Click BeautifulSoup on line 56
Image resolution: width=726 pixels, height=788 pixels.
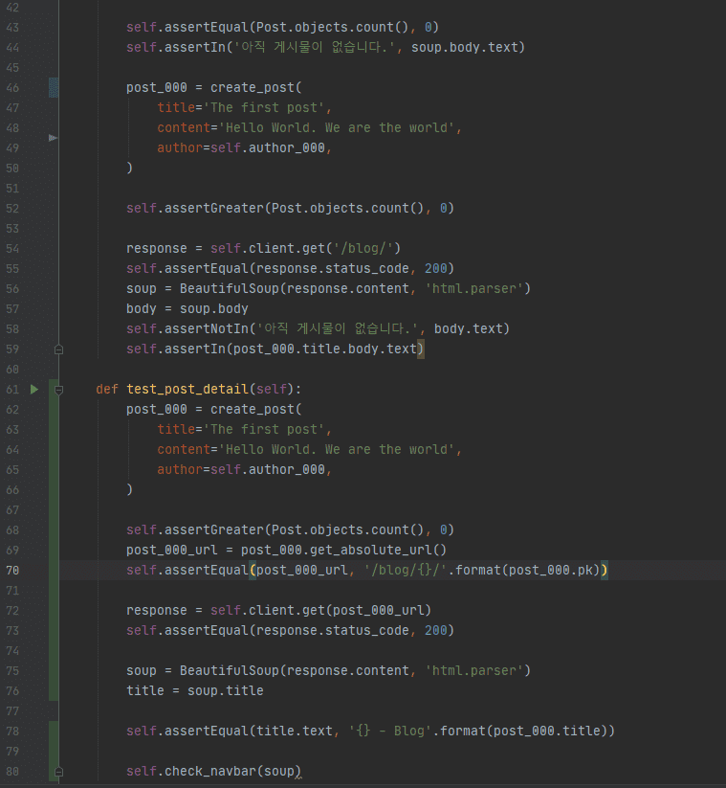(x=229, y=288)
